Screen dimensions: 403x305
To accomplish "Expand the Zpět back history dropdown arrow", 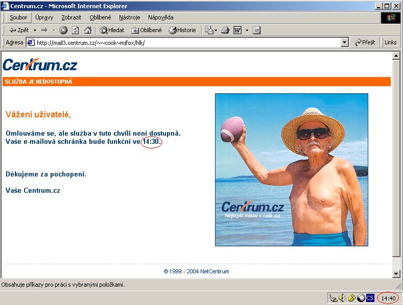I will (x=35, y=30).
